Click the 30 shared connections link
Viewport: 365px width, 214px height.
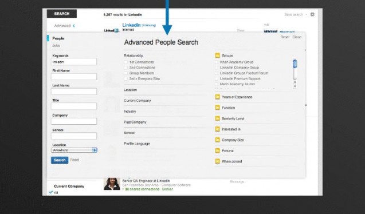coord(142,189)
